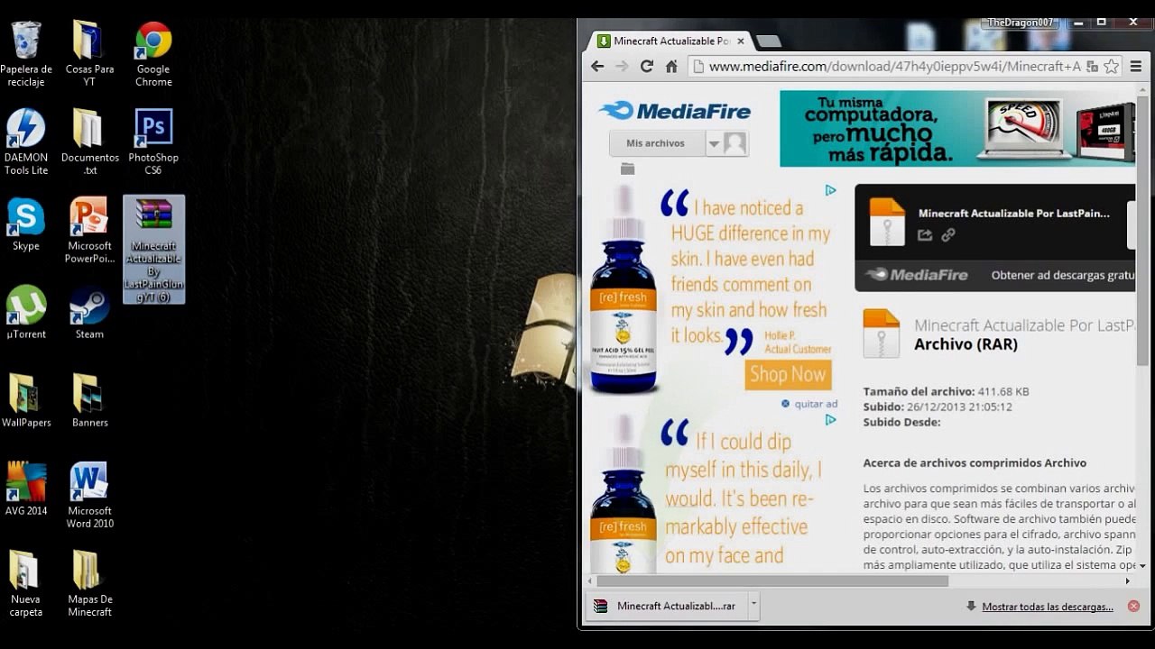Open downloaded Minecraft Actualizabl....rar item
Viewport: 1155px width, 649px height.
pos(666,606)
